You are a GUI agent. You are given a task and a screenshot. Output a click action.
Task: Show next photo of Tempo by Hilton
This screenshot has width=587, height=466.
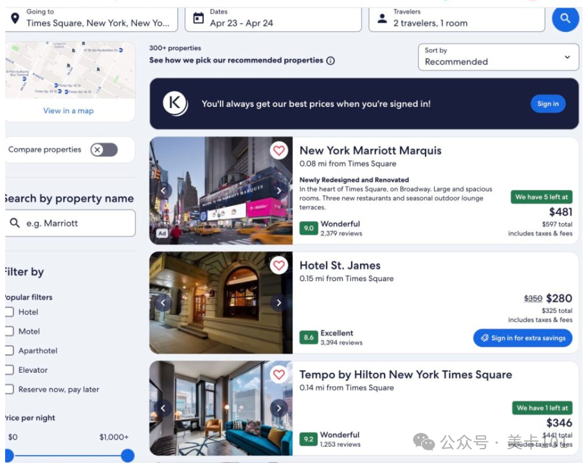tap(279, 408)
